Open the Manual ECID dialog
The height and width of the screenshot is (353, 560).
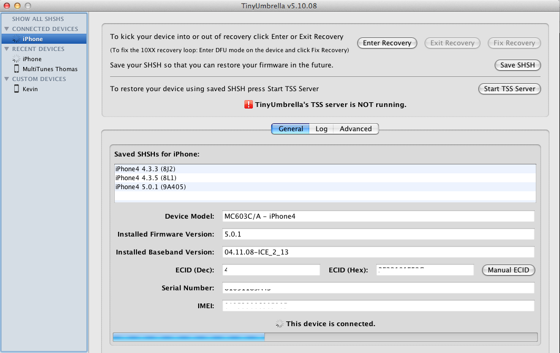pos(508,270)
